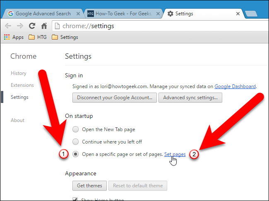Click the Sign in section heading
Viewport: 269px width, 201px height.
coord(74,75)
